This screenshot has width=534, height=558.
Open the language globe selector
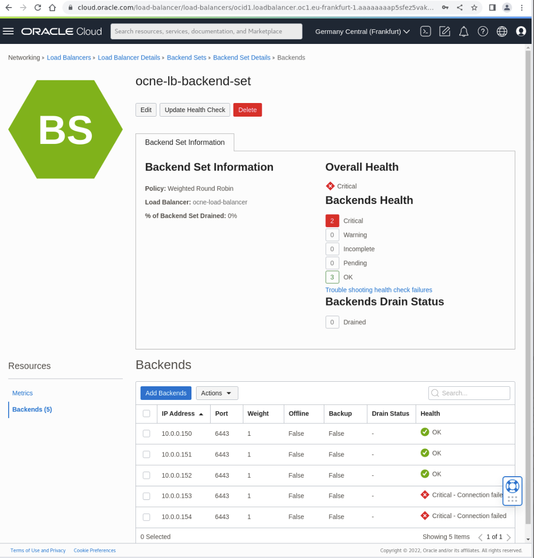pos(502,31)
